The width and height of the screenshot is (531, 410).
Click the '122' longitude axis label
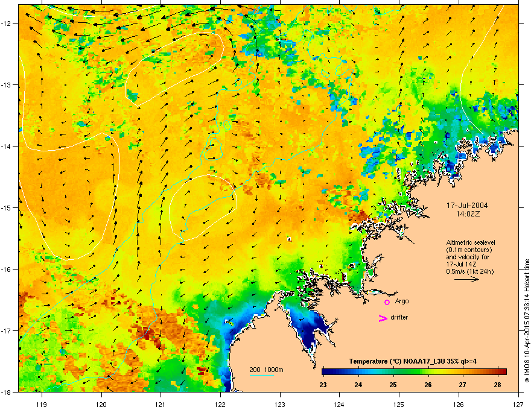pos(220,404)
